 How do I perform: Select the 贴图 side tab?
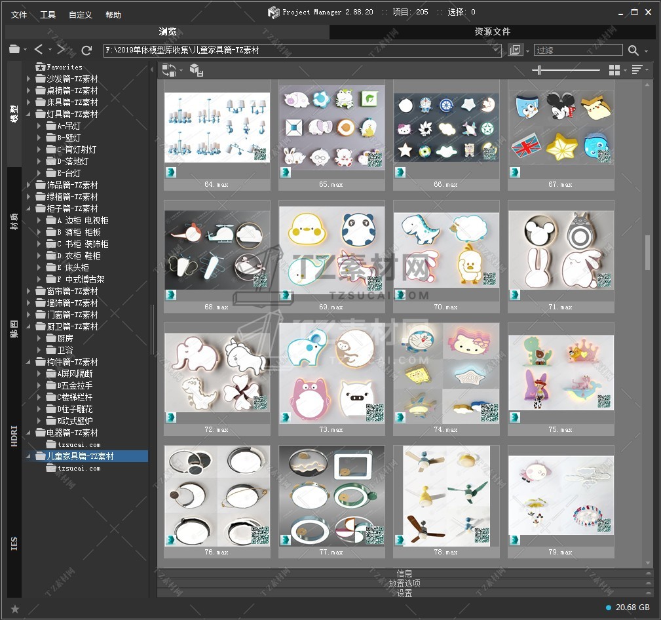(14, 328)
